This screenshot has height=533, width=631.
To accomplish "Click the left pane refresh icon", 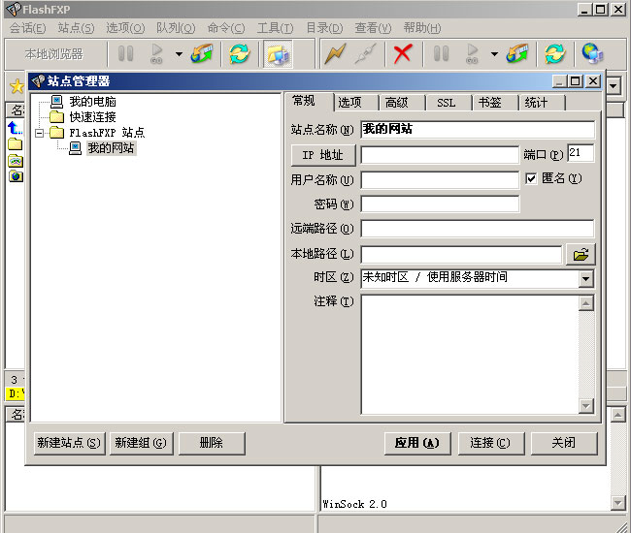I will 239,53.
